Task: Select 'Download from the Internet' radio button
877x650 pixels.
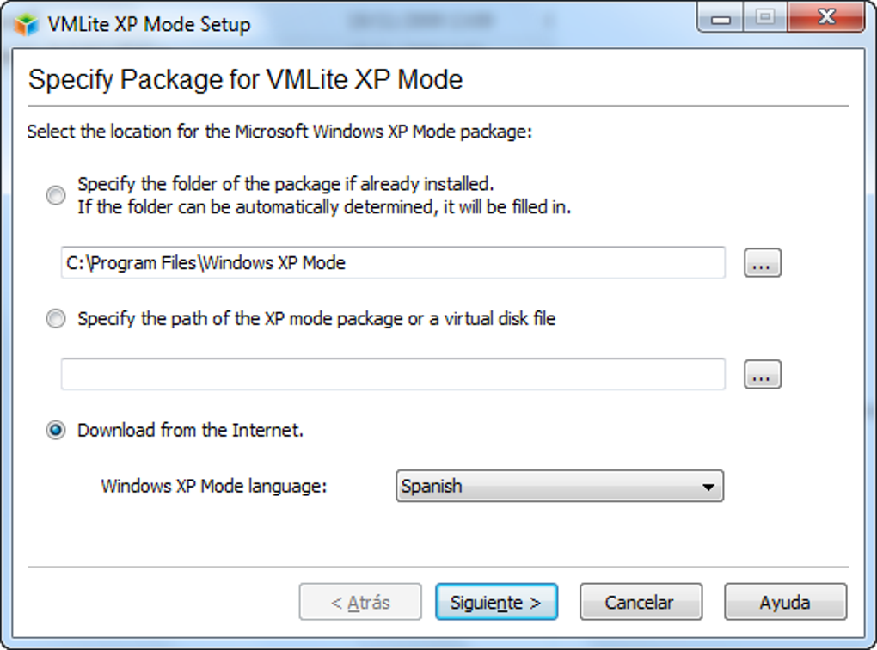Action: 56,431
